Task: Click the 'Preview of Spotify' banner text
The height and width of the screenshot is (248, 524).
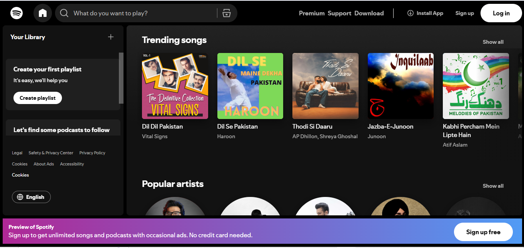Action: pos(31,227)
